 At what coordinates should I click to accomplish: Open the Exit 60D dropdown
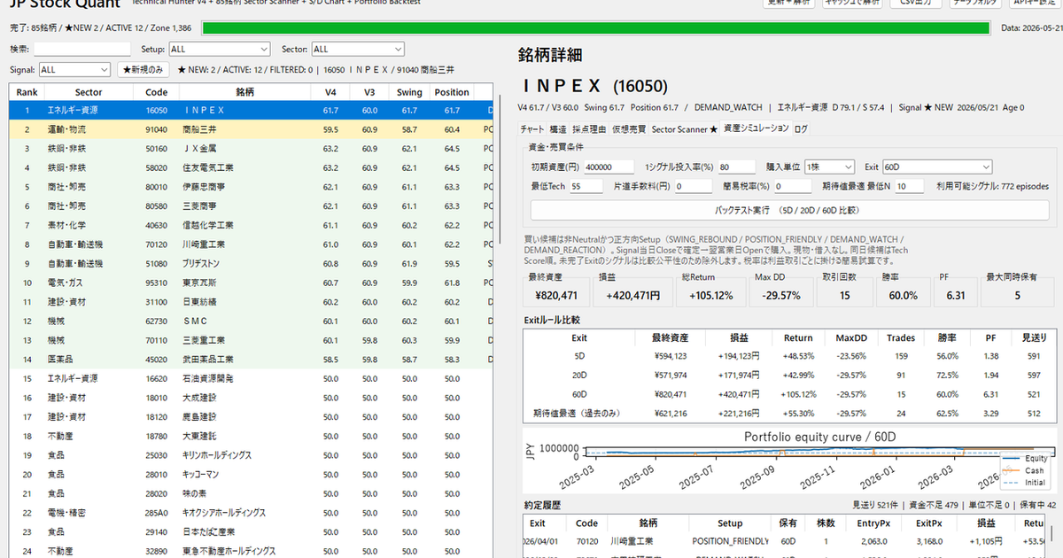(x=937, y=167)
